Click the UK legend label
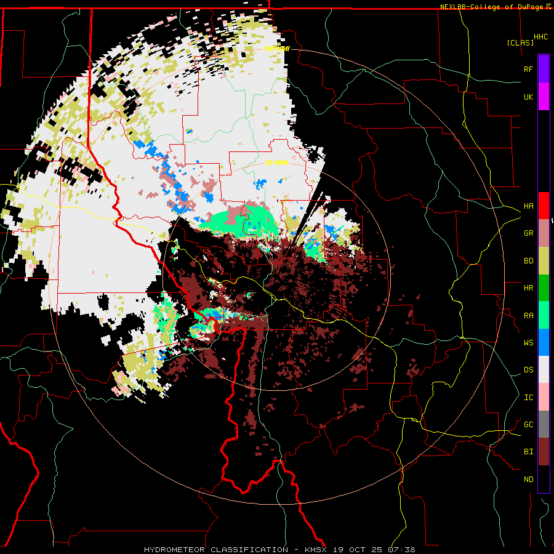This screenshot has height=554, width=554. pos(529,97)
